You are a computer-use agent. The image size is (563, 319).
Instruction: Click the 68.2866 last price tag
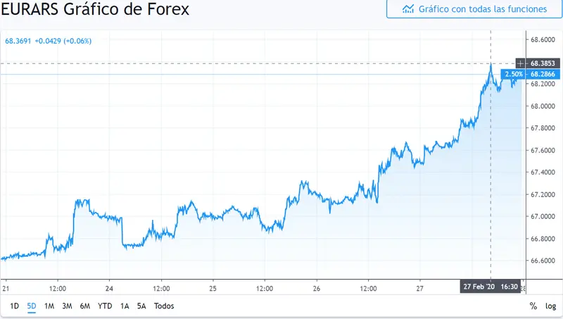click(x=543, y=75)
